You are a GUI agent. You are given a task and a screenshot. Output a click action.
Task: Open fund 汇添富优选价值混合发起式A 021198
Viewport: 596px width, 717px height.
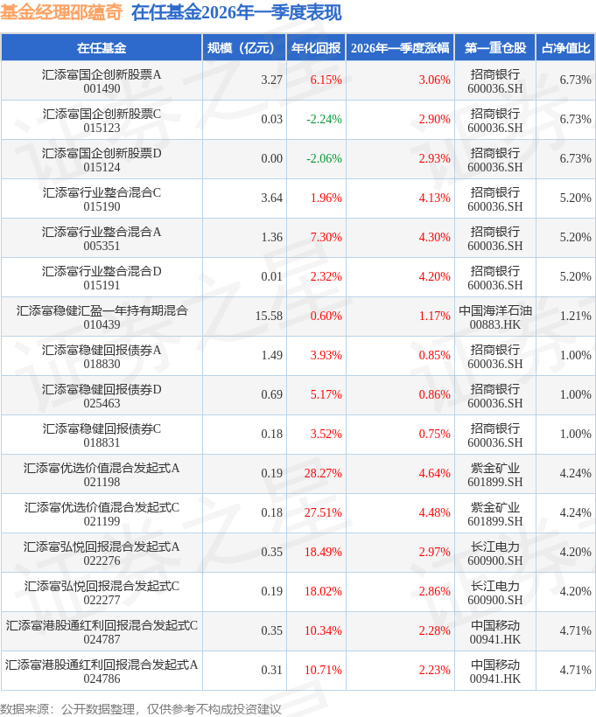click(x=102, y=474)
